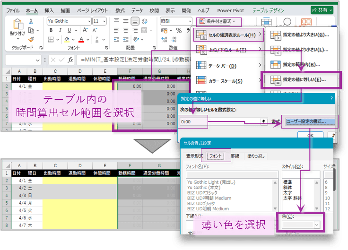Click the fx insert function icon
The height and width of the screenshot is (250, 348).
[x=70, y=60]
